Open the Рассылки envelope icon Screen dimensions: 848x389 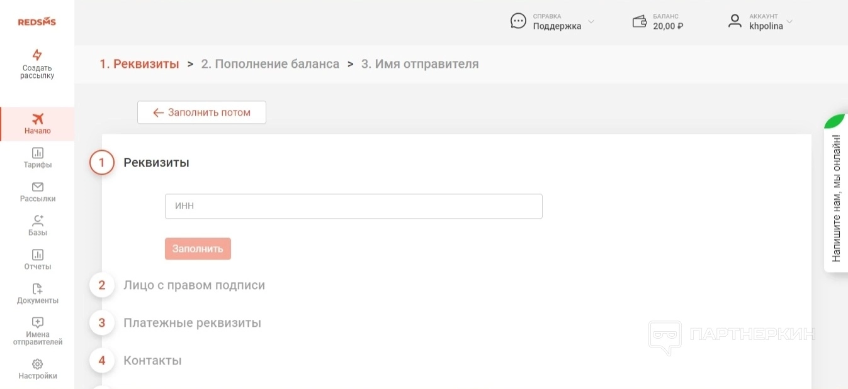37,187
